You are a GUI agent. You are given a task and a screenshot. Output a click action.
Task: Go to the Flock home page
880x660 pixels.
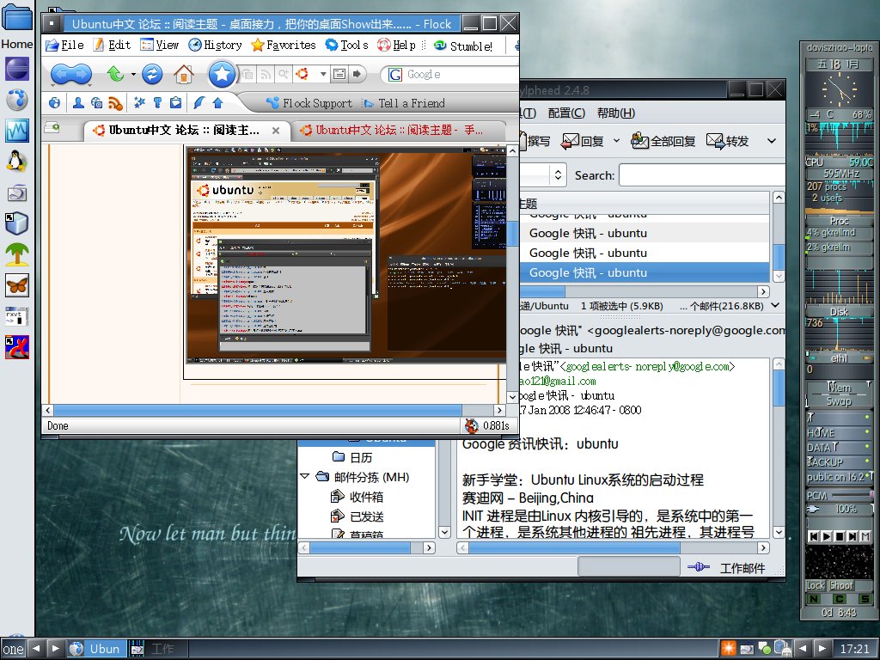(183, 74)
